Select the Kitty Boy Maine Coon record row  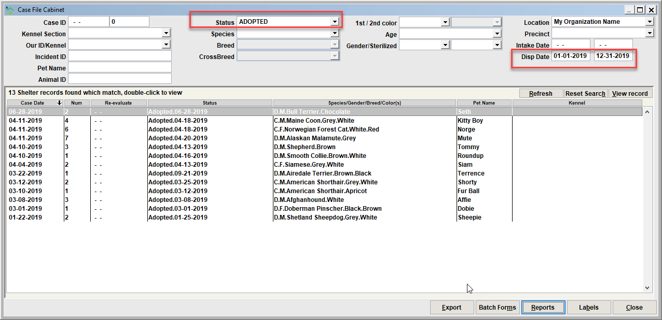point(324,121)
